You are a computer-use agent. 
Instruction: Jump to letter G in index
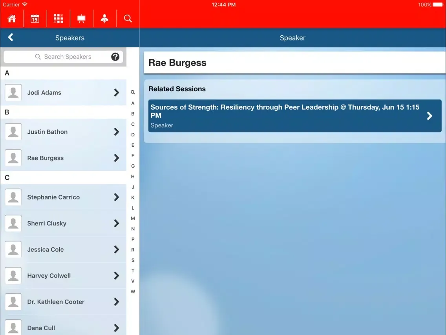point(133,166)
